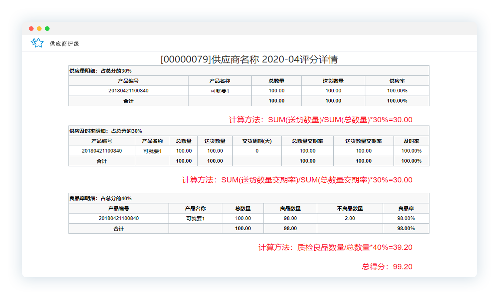Click the 总得分 99.20 total score text
Screen dimensions: 499x299
coord(387,266)
